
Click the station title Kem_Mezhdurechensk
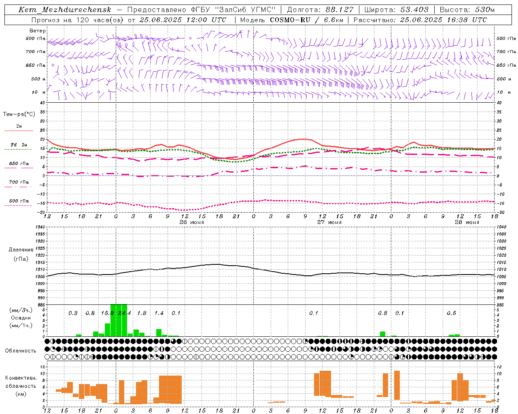pos(65,10)
